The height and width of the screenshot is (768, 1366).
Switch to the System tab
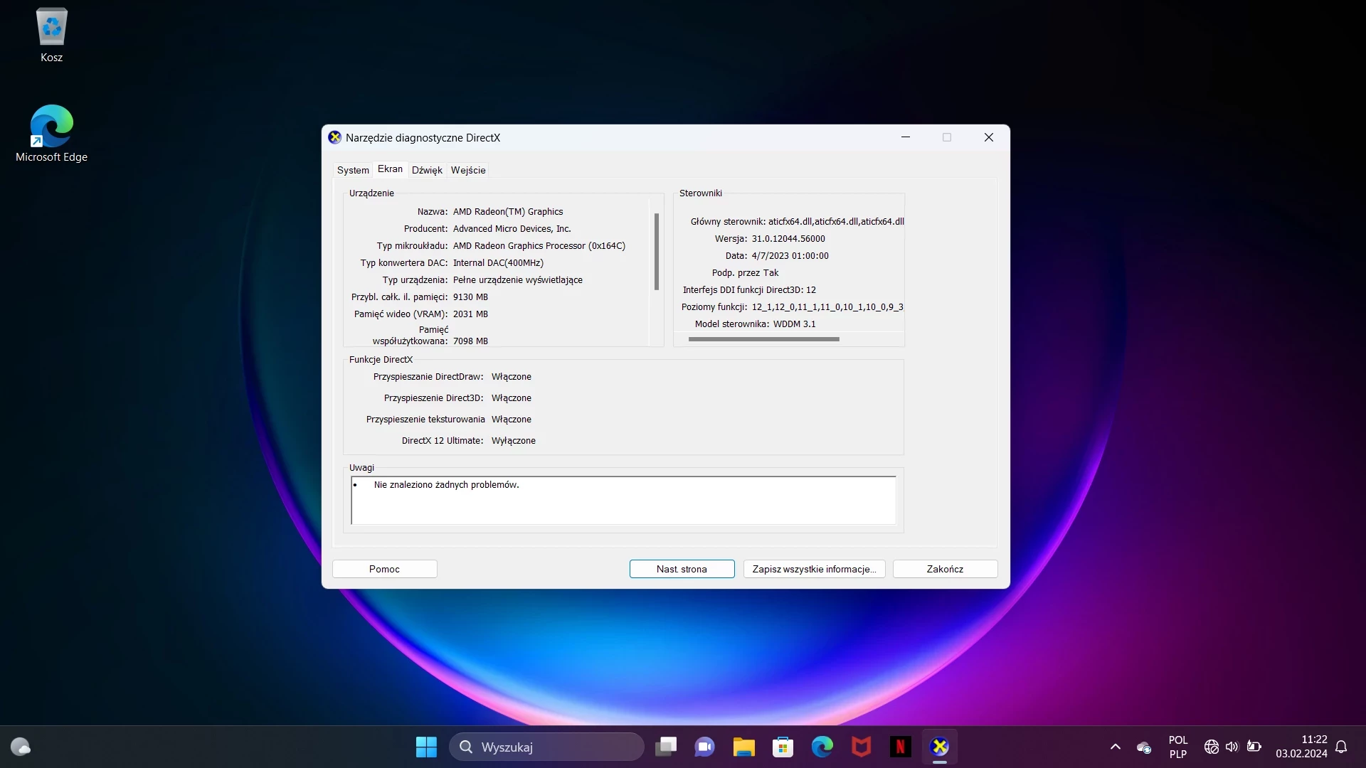pos(353,170)
